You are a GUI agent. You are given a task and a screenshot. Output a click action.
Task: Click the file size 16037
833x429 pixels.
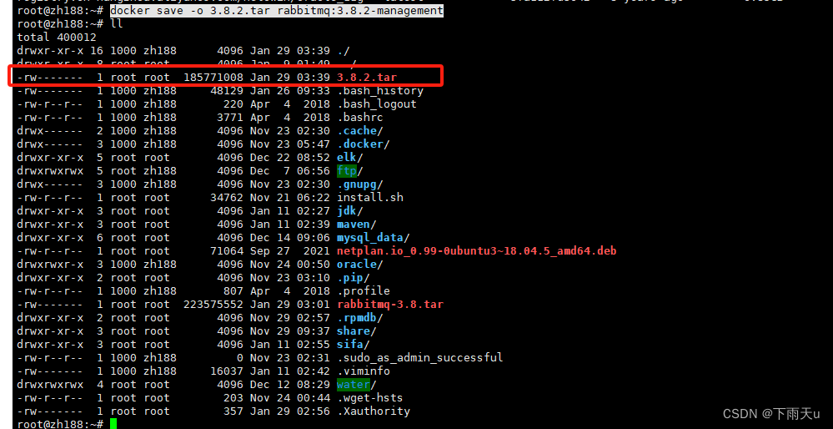227,371
